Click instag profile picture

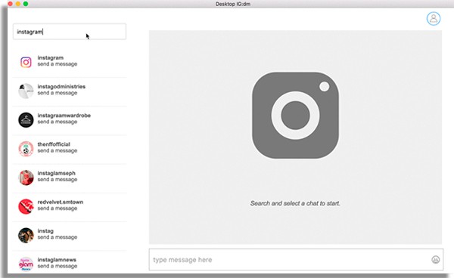(26, 236)
